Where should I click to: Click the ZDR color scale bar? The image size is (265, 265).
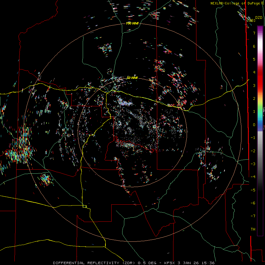[x=260, y=131]
